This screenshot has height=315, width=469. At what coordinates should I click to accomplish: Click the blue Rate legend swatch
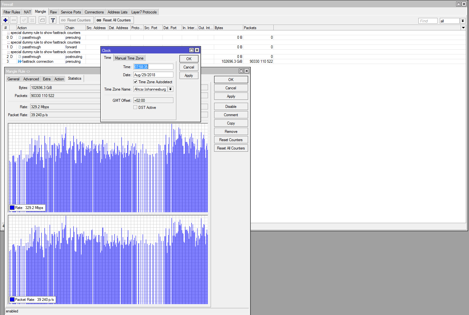pyautogui.click(x=12, y=208)
